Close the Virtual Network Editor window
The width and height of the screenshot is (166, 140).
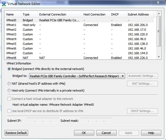158,3
